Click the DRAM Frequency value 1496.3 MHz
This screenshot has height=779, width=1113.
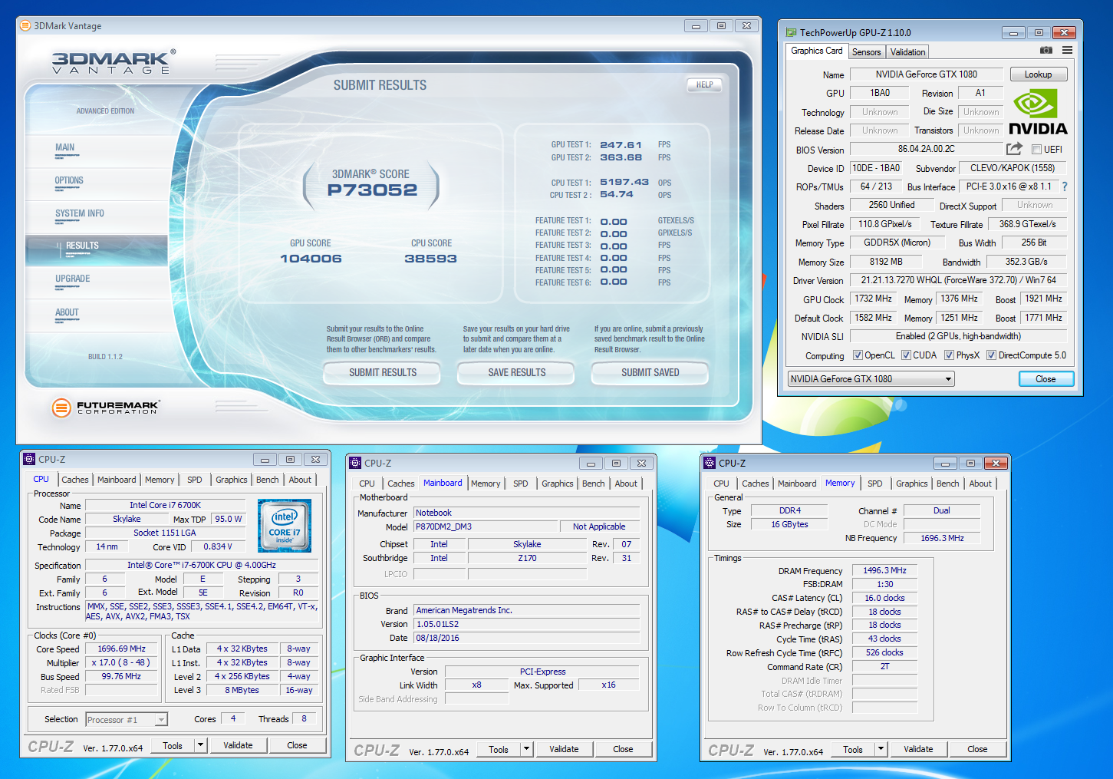pos(884,570)
